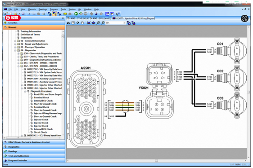This screenshot has width=253, height=168.
Task: Click the Fit to window zoom icon
Action: [89, 23]
